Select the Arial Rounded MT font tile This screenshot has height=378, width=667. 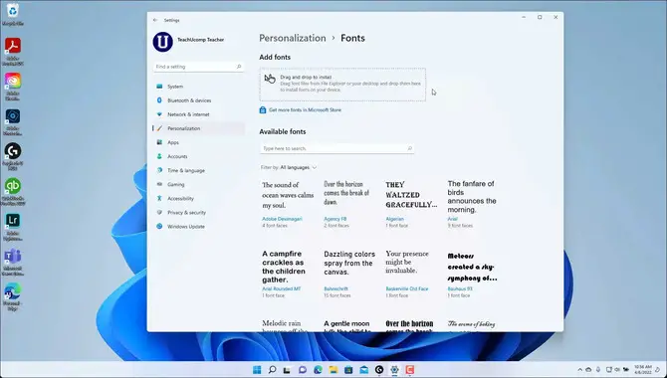[288, 274]
